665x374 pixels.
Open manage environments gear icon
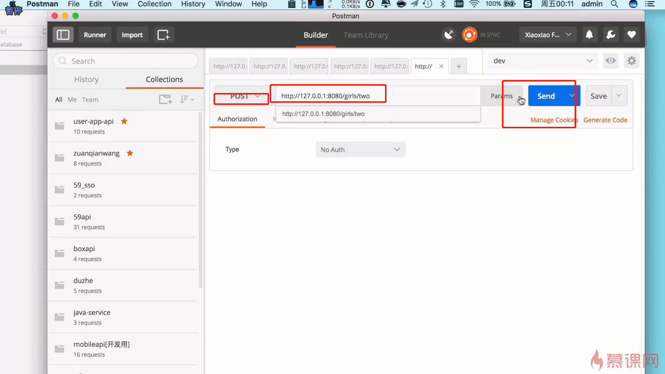631,61
